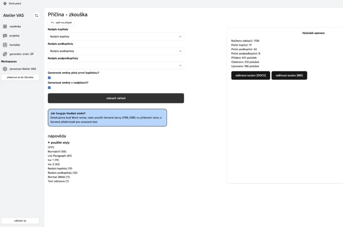This screenshot has height=227, width=343.
Task: Click the kontakty contact-book icon
Action: [x=5, y=45]
